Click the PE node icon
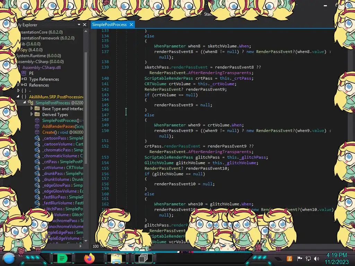This screenshot has width=355, height=266. point(24,73)
